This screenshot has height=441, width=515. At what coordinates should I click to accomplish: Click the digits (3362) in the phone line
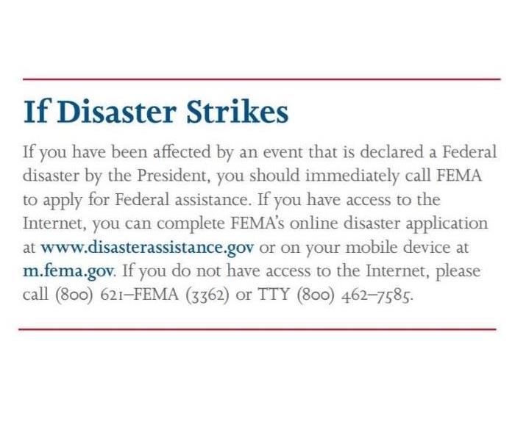(207, 295)
